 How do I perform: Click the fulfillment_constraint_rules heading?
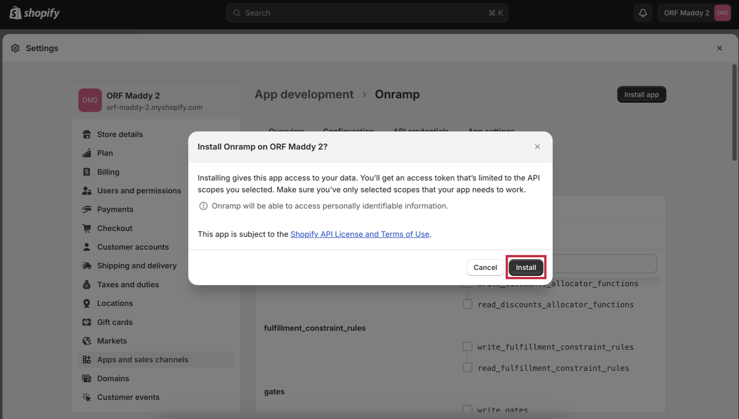(315, 328)
